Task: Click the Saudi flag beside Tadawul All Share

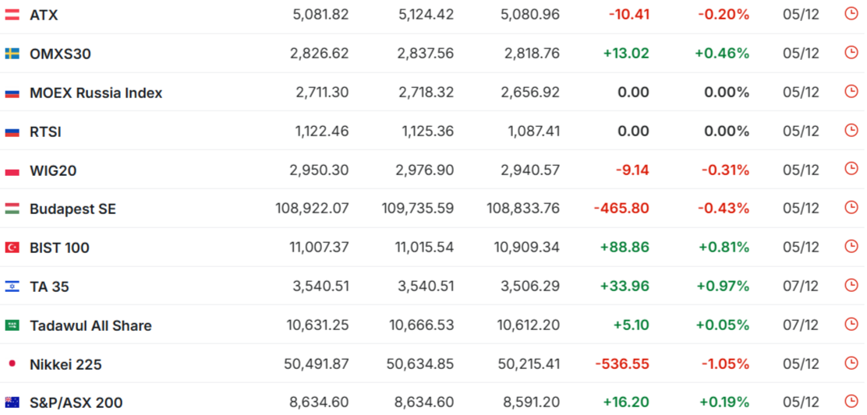Action: pos(12,325)
